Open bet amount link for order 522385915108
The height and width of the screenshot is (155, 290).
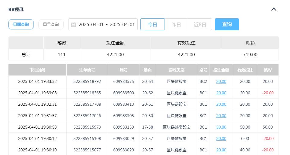pos(221,138)
